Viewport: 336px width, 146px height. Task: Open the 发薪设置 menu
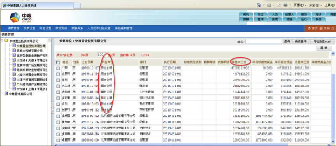coord(30,28)
